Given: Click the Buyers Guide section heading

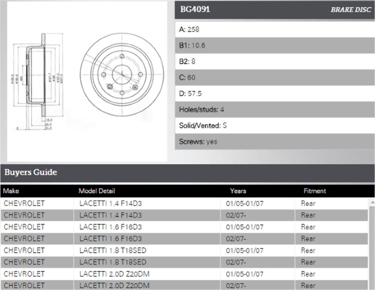Looking at the screenshot, I should click(31, 172).
